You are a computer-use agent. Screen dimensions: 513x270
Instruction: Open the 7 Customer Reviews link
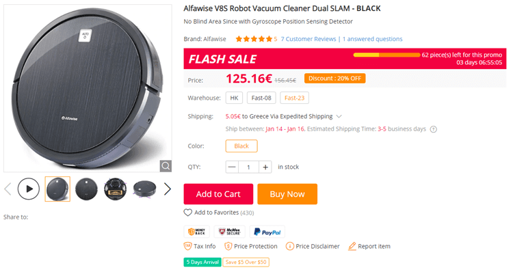[308, 39]
